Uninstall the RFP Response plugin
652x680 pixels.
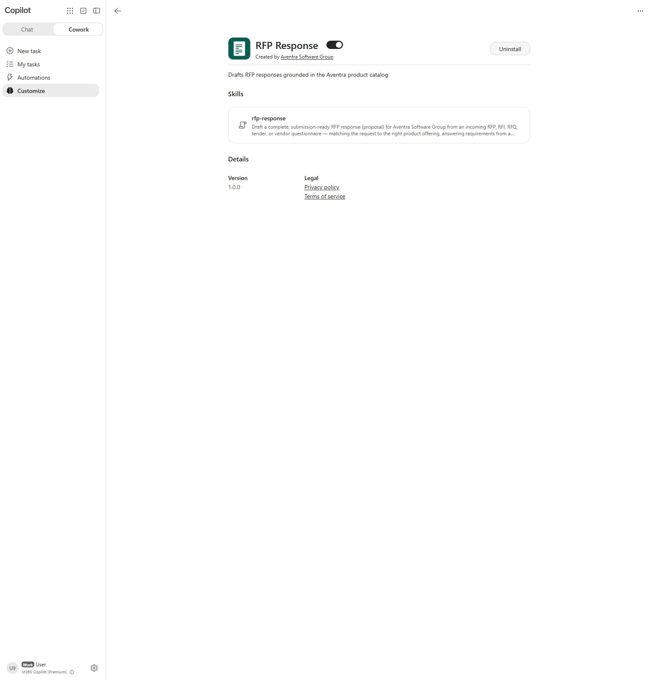pos(510,49)
